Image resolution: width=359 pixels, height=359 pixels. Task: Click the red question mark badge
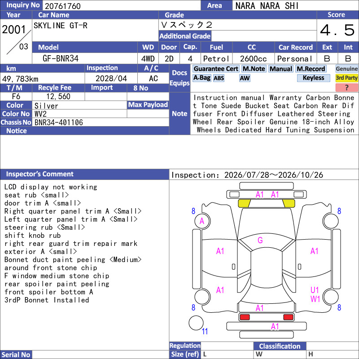click(346, 87)
